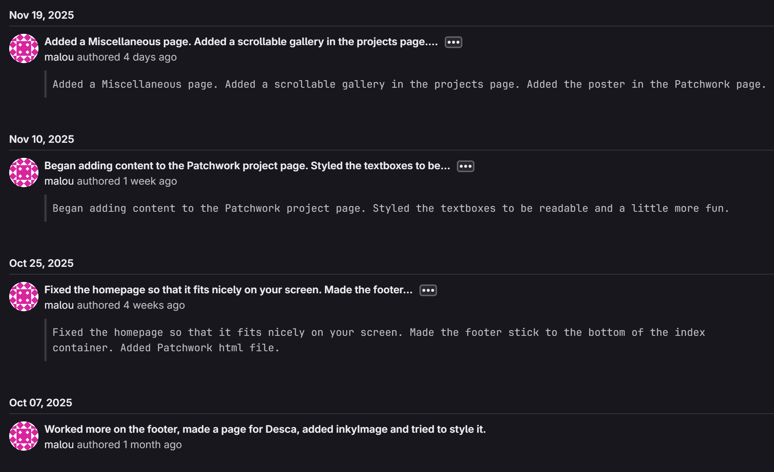This screenshot has height=472, width=774.
Task: Click author malou on the 1 week ago commit
Action: pyautogui.click(x=59, y=181)
